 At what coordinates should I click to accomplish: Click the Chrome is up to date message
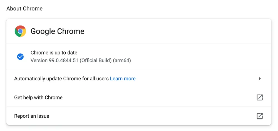click(x=54, y=53)
